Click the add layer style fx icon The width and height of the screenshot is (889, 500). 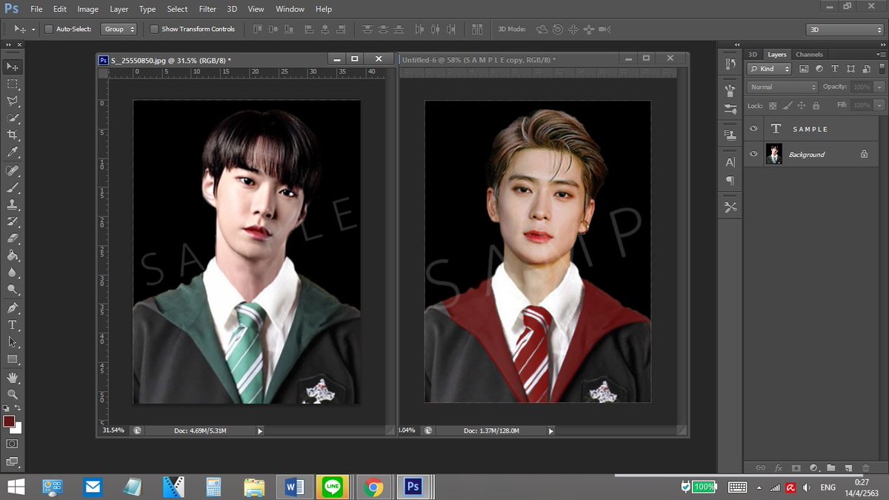click(x=779, y=468)
